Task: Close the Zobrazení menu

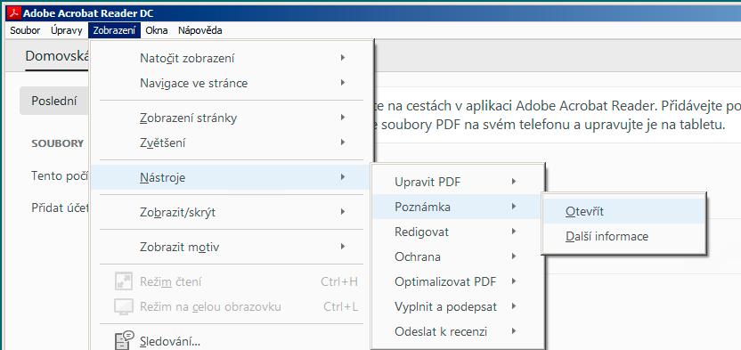Action: click(x=114, y=30)
